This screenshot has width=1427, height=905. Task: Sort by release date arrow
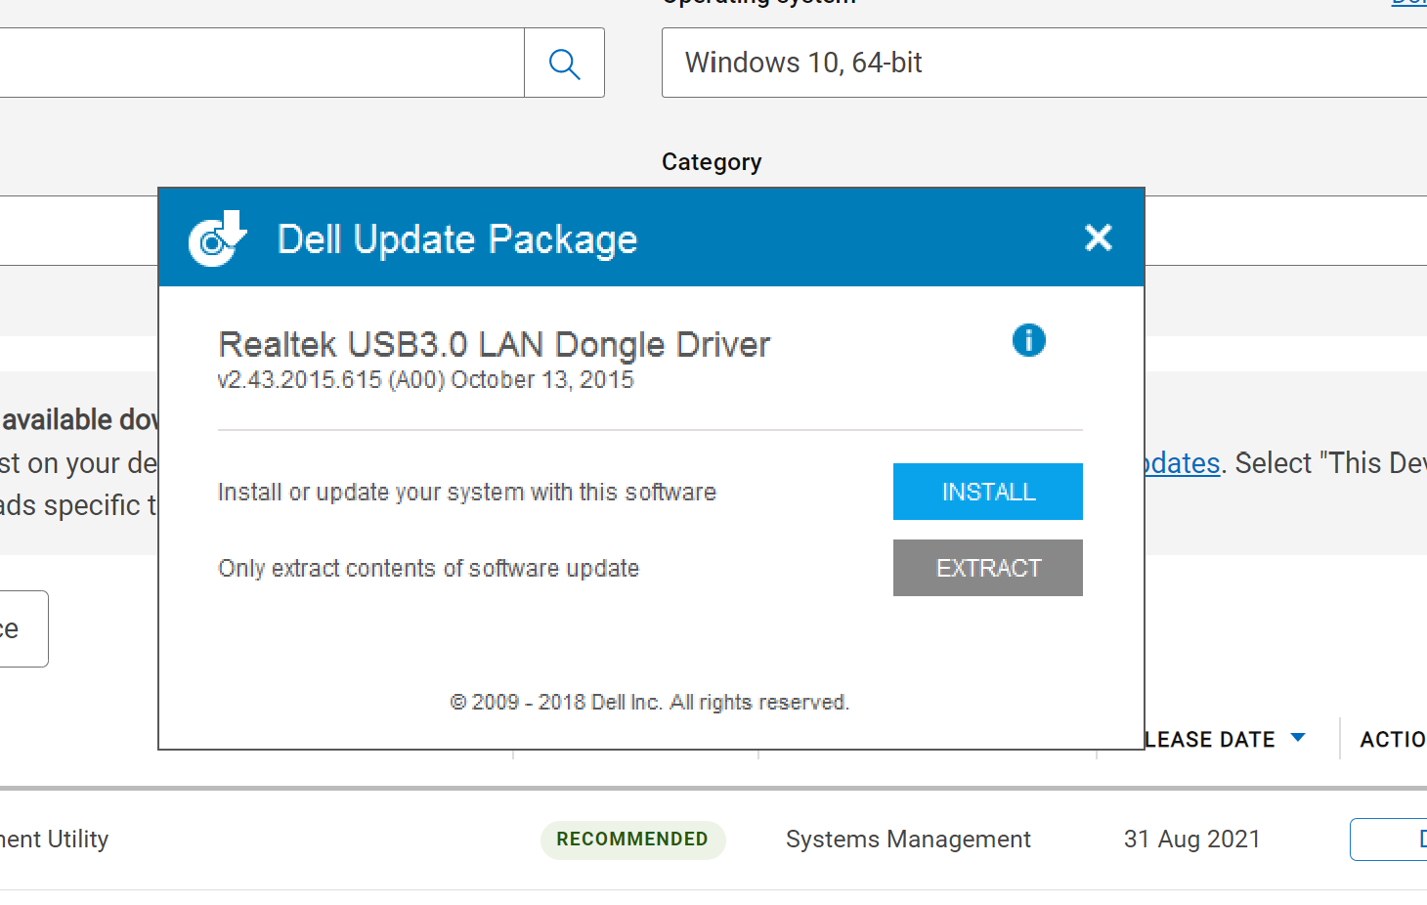(1298, 738)
